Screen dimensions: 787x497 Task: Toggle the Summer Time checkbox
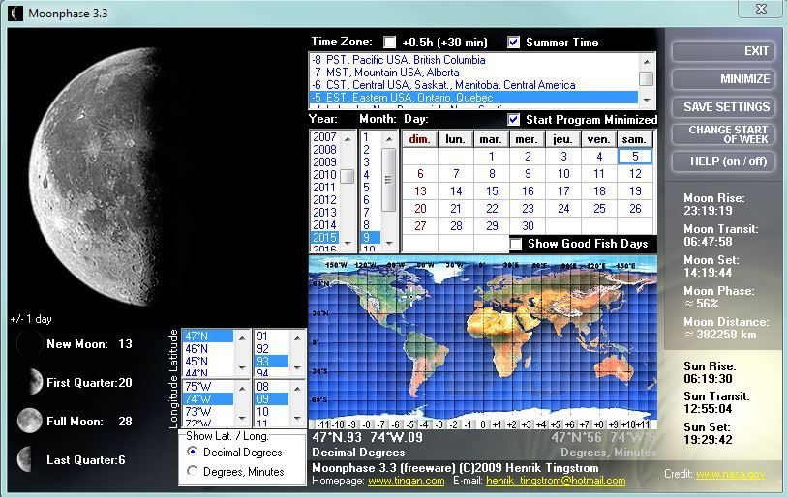[514, 43]
